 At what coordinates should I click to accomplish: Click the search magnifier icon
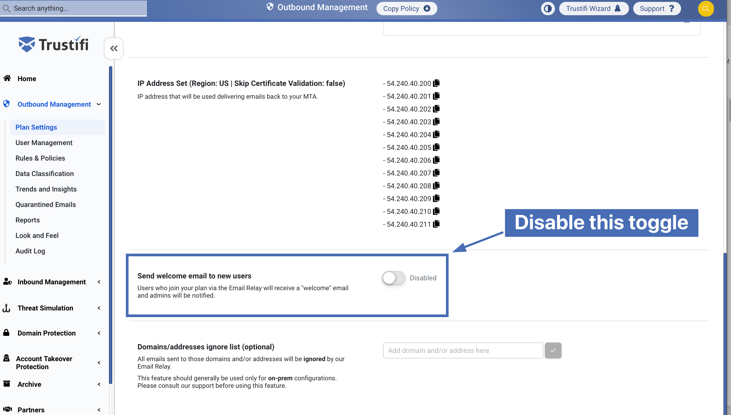pos(6,8)
